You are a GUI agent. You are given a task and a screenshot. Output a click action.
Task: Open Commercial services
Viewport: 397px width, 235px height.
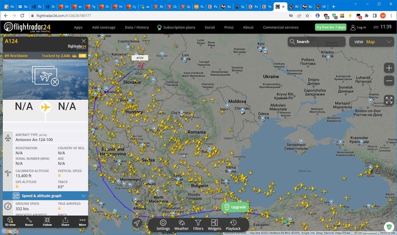click(x=281, y=27)
